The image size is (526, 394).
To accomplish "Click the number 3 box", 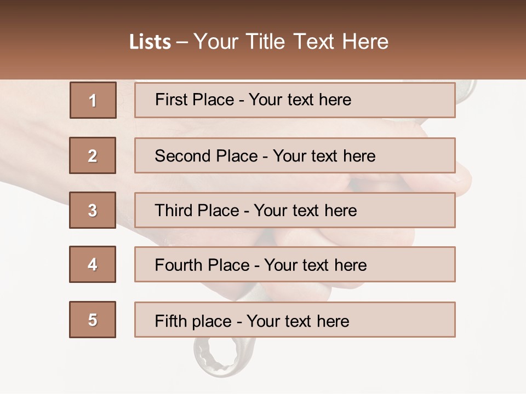I will (93, 210).
